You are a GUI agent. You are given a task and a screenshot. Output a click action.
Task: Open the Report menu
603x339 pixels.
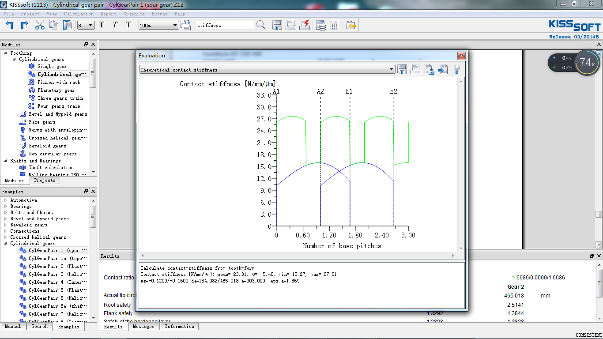point(108,14)
